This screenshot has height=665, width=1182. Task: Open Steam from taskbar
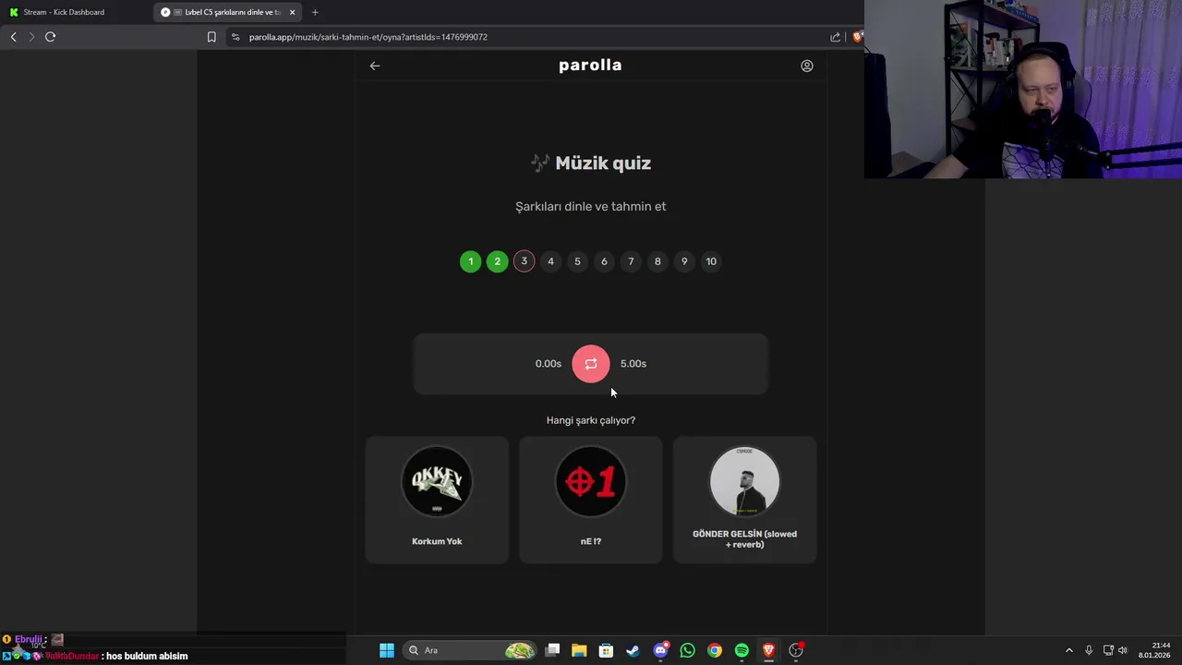[633, 650]
